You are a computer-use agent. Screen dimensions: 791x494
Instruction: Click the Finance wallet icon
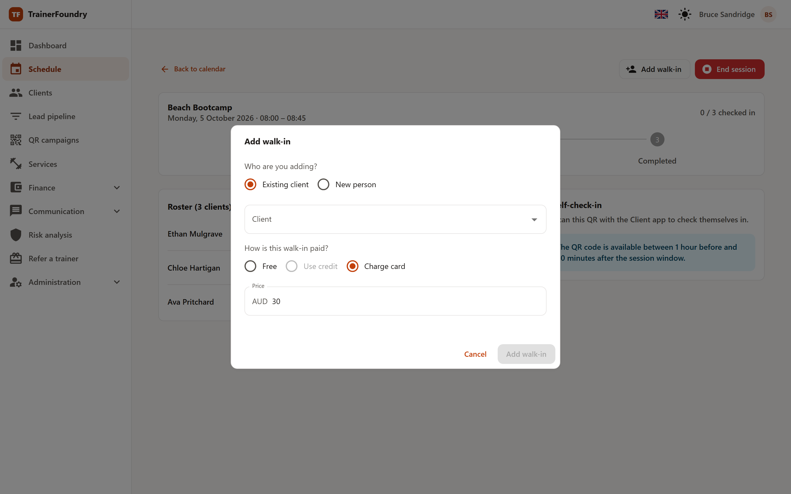tap(16, 187)
